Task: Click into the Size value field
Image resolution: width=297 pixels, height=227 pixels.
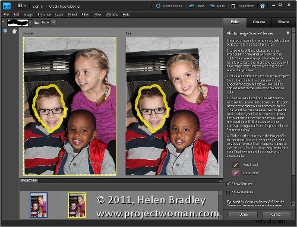Action: point(46,23)
